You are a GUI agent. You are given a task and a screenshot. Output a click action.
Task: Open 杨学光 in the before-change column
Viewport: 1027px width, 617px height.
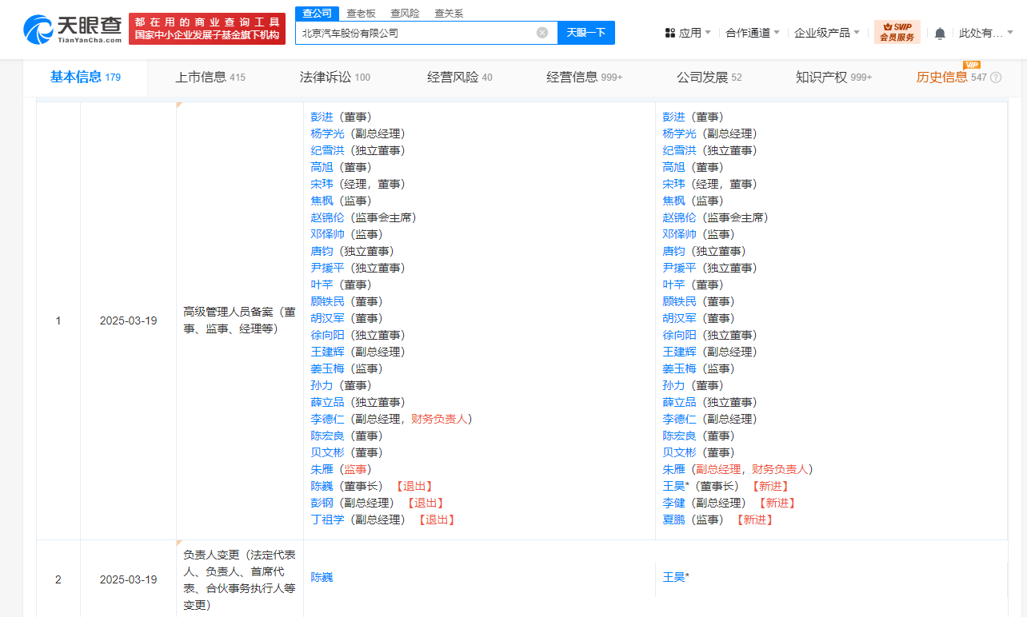coord(328,133)
